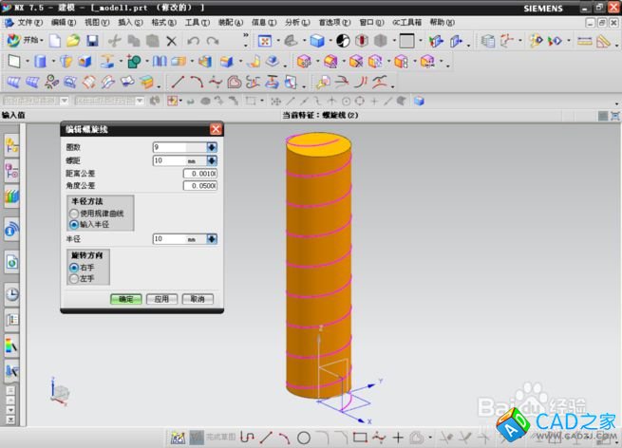Screen dimensions: 622x448
Task: Open dropdown arrow next to 半径 field
Action: tap(212, 239)
